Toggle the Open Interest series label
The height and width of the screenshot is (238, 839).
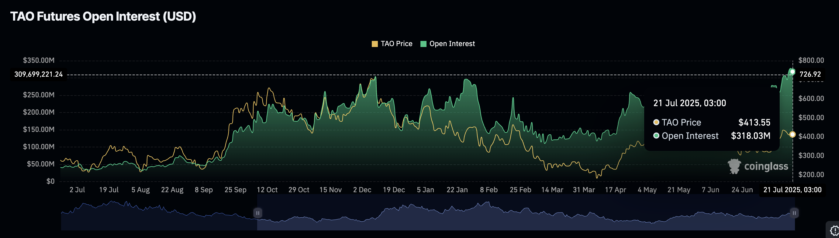452,44
